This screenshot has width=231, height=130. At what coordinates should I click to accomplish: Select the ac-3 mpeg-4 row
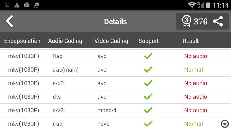coord(116,110)
